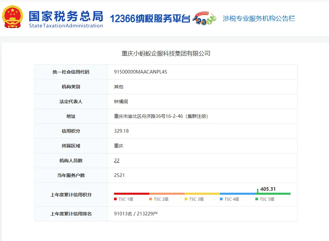This screenshot has height=241, width=329.
Task: Click the red TSC 1级 bar segment
Action: 131,194
